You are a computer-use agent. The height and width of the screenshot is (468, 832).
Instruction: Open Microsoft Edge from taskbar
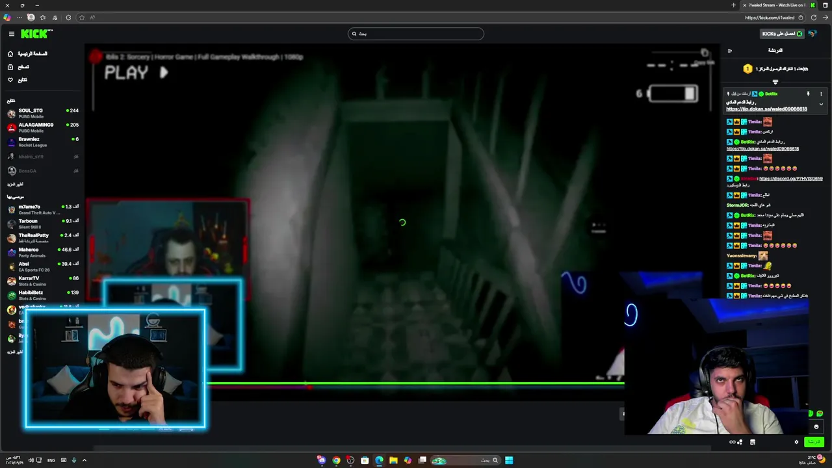click(379, 460)
